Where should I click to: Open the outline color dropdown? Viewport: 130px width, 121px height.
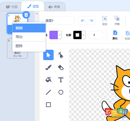click(x=84, y=35)
